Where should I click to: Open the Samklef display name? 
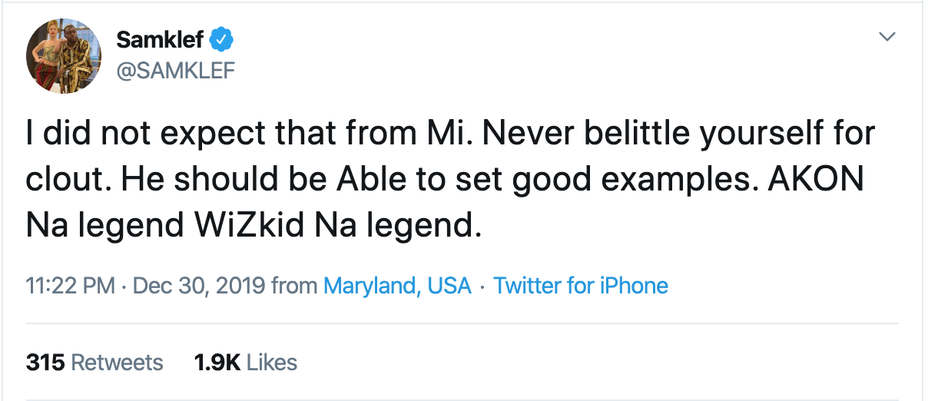point(159,38)
